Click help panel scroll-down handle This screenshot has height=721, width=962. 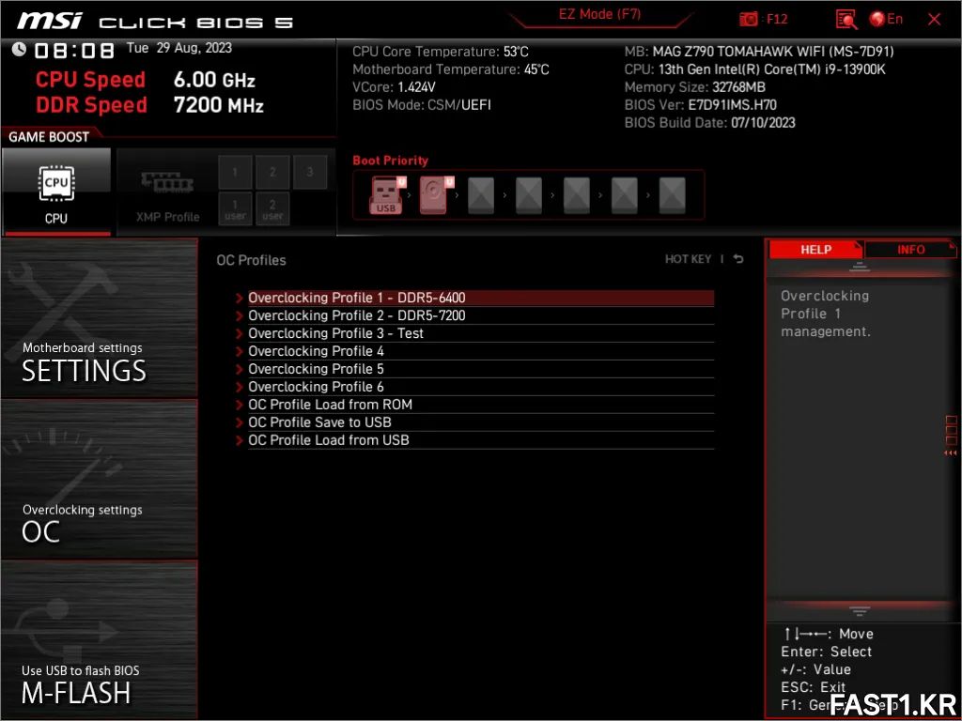[859, 610]
